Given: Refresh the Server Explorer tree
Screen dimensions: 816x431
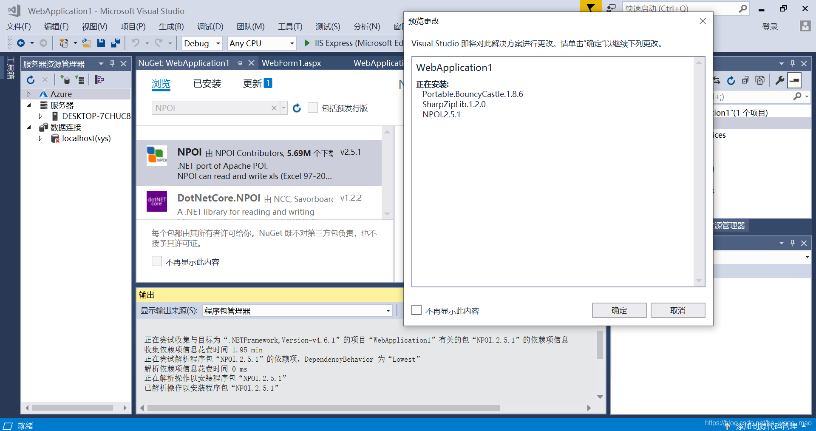Looking at the screenshot, I should [31, 79].
